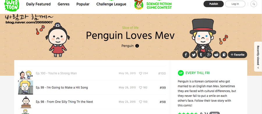Share comic on Tumblr icon
Screen dimensions: 262x114
(x=201, y=55)
